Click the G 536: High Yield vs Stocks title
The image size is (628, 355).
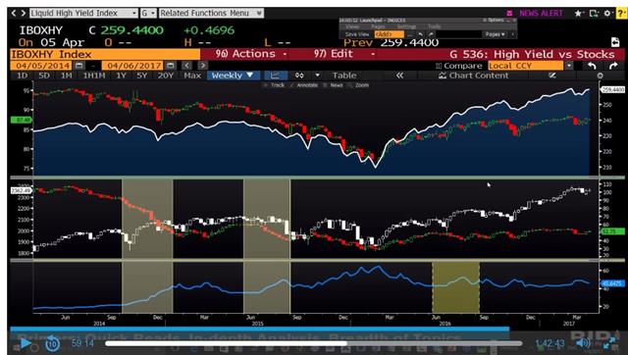click(x=532, y=55)
